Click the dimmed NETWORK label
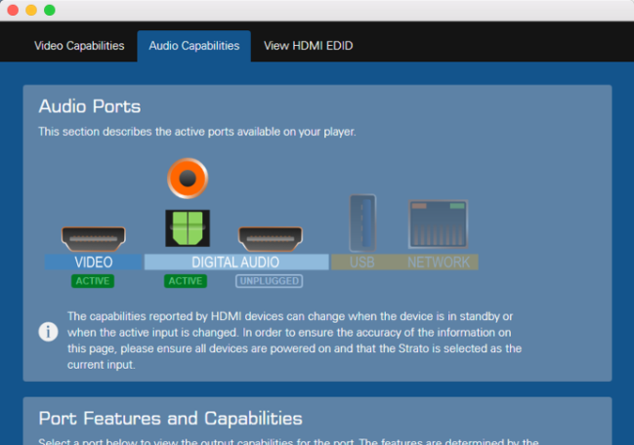Screen dimensions: 634x445 pyautogui.click(x=439, y=262)
